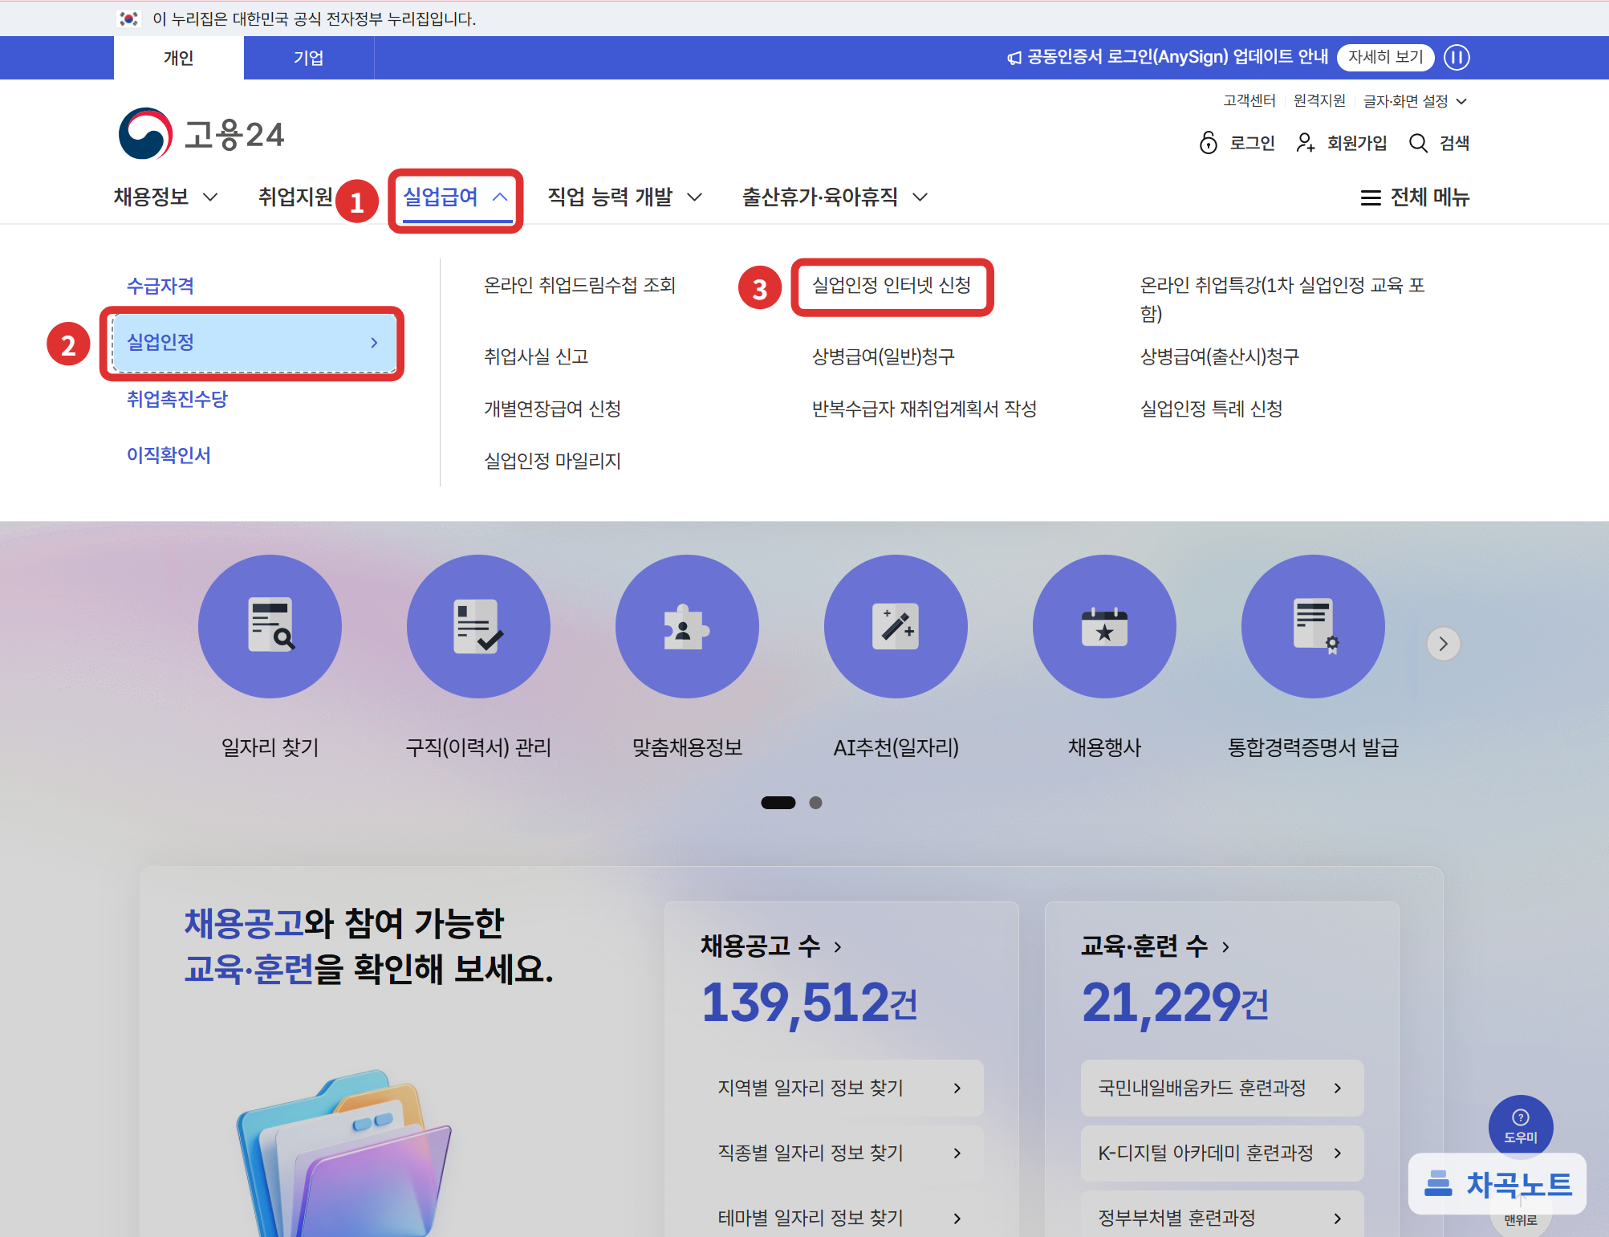Open the 전체 메뉴 hamburger menu

click(x=1415, y=197)
